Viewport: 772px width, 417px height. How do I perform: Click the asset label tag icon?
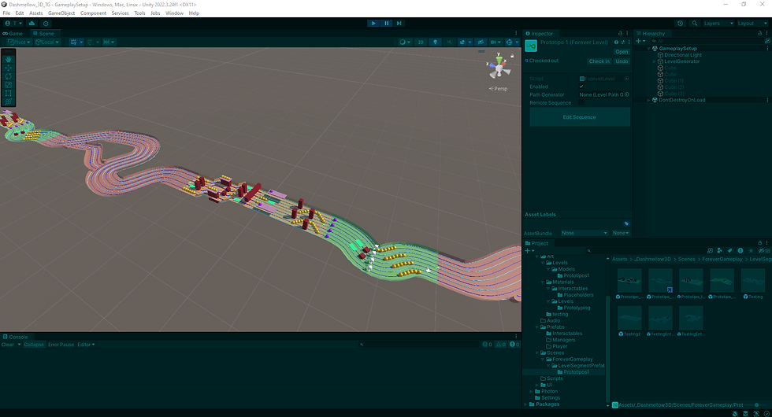(x=626, y=223)
